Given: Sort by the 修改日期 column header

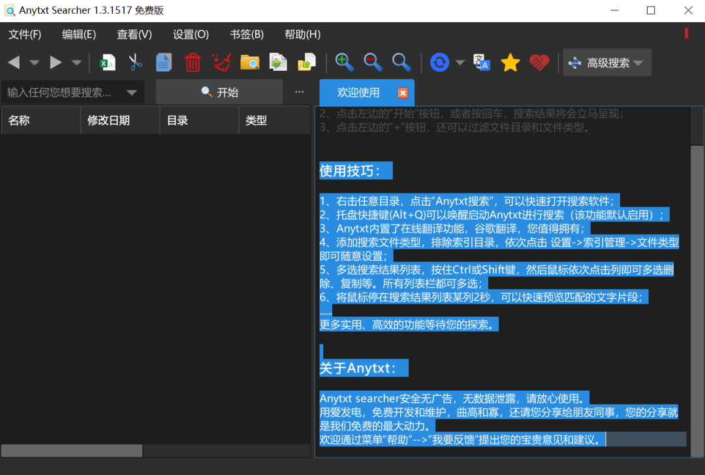Looking at the screenshot, I should (x=120, y=120).
